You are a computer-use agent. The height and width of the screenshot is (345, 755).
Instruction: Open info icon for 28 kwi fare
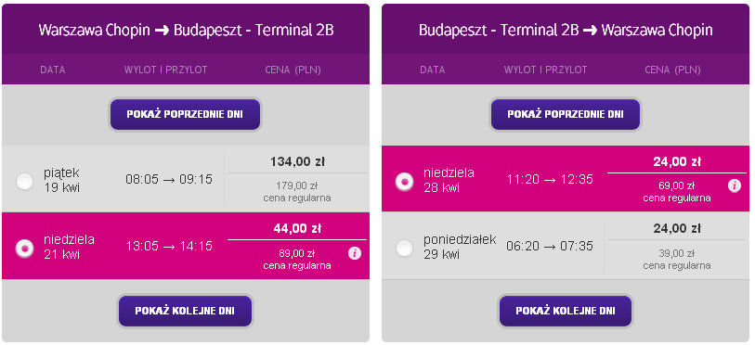[x=735, y=185]
